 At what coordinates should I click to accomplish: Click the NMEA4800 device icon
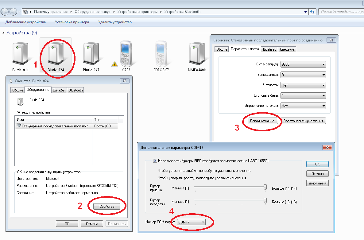(197, 53)
